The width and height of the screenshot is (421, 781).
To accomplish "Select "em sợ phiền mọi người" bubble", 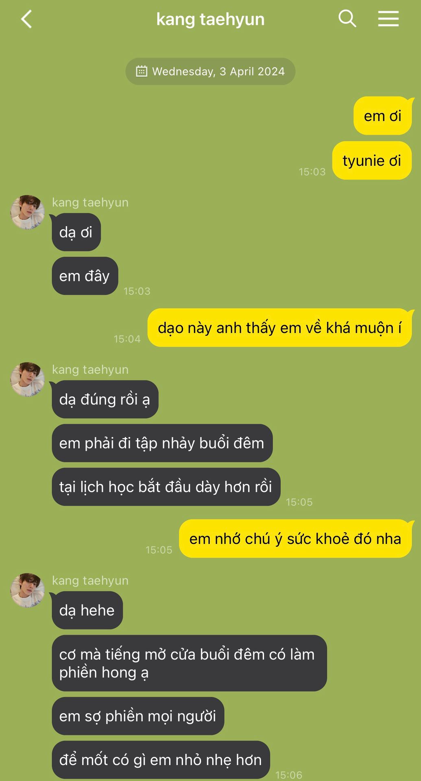I will pyautogui.click(x=138, y=716).
